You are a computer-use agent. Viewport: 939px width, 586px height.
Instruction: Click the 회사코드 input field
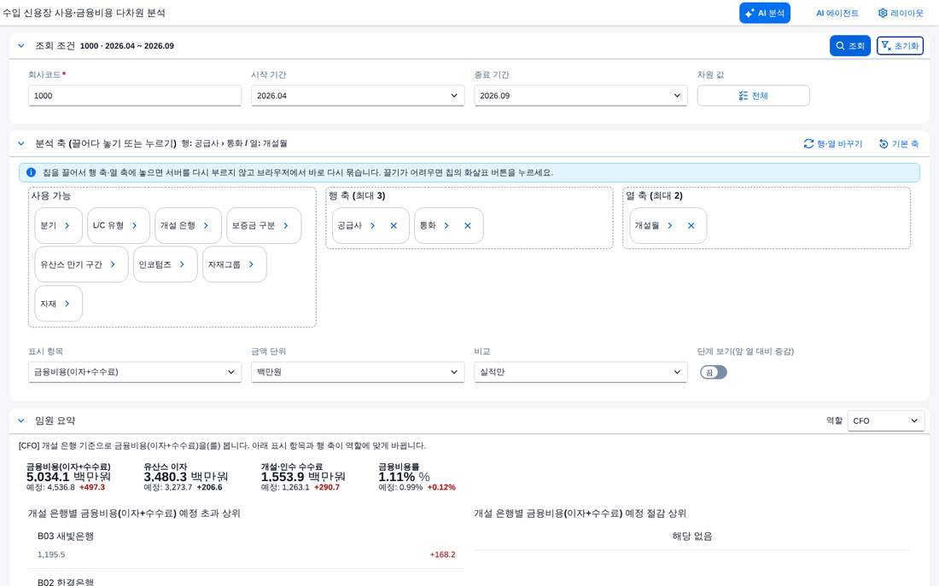(135, 96)
